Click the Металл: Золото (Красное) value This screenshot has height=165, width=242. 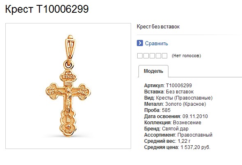pos(186,104)
